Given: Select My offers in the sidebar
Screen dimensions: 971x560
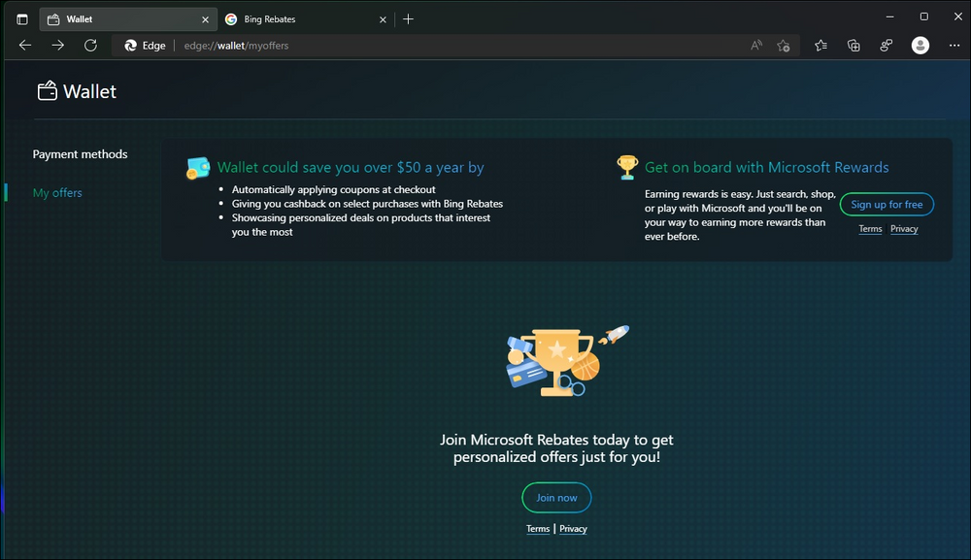Looking at the screenshot, I should [57, 192].
